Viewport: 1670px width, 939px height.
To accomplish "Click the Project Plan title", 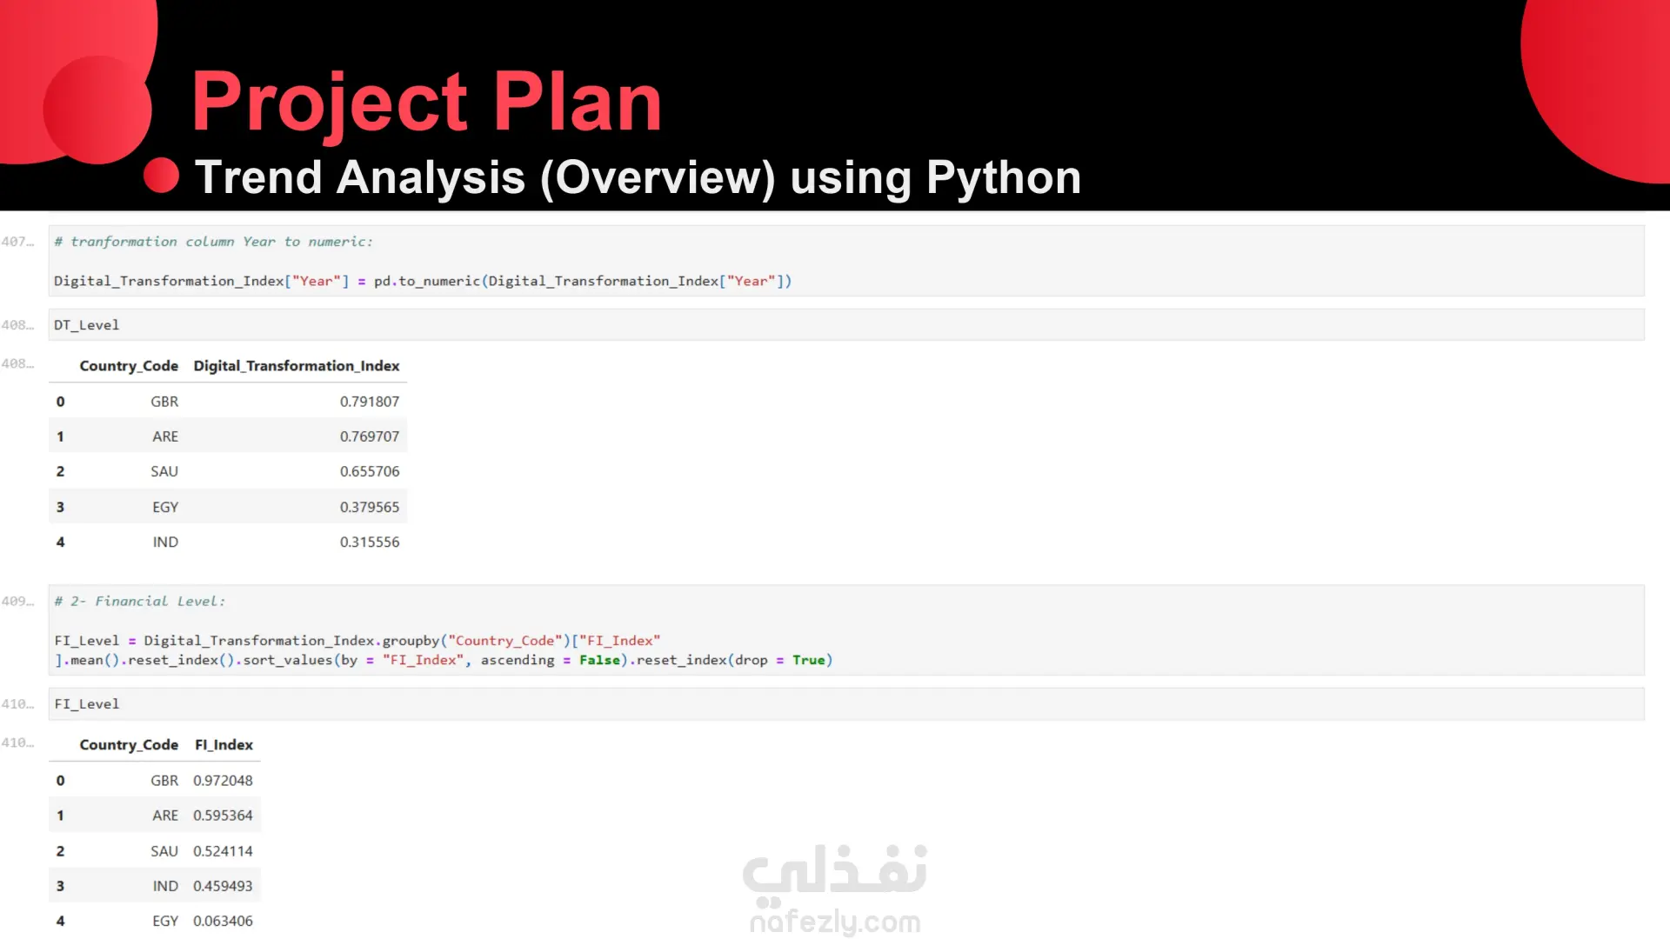I will point(427,103).
